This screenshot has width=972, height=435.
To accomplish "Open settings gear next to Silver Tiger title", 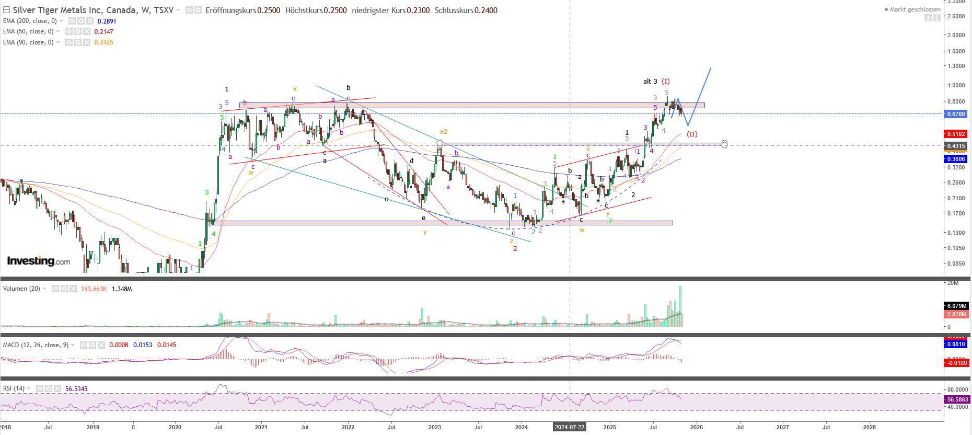I will (198, 10).
